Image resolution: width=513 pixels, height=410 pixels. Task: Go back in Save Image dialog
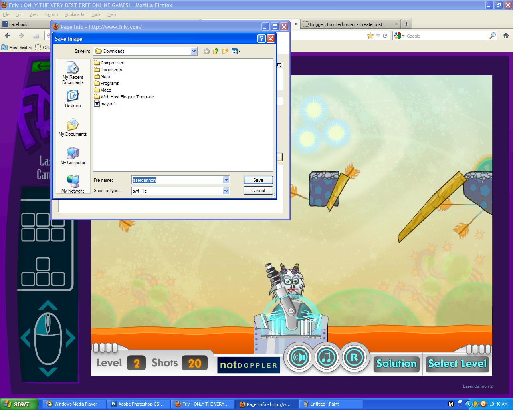click(x=206, y=51)
